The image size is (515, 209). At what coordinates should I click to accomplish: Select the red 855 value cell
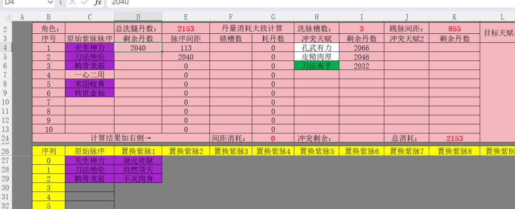click(x=454, y=29)
